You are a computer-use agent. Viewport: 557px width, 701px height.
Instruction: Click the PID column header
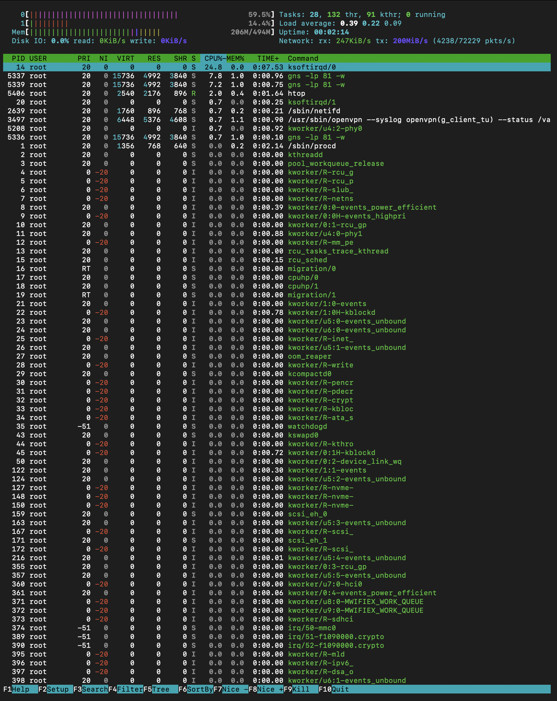point(18,58)
